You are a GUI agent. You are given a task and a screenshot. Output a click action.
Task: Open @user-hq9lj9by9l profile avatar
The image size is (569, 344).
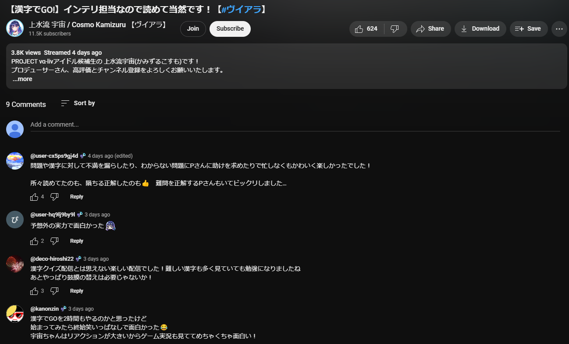click(15, 220)
